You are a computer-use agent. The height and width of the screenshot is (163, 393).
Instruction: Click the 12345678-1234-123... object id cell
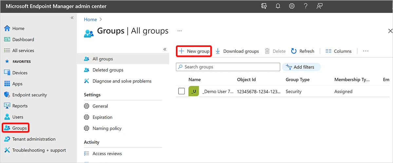[x=259, y=92]
